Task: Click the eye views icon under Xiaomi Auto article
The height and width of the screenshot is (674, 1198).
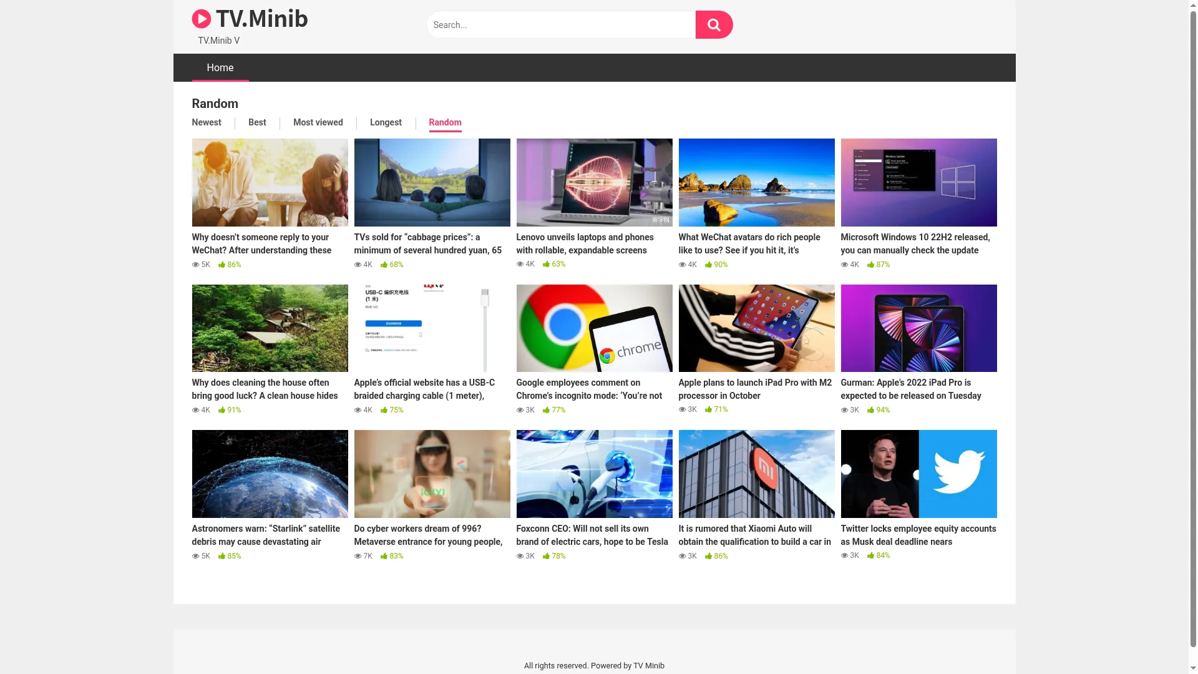Action: coord(683,556)
